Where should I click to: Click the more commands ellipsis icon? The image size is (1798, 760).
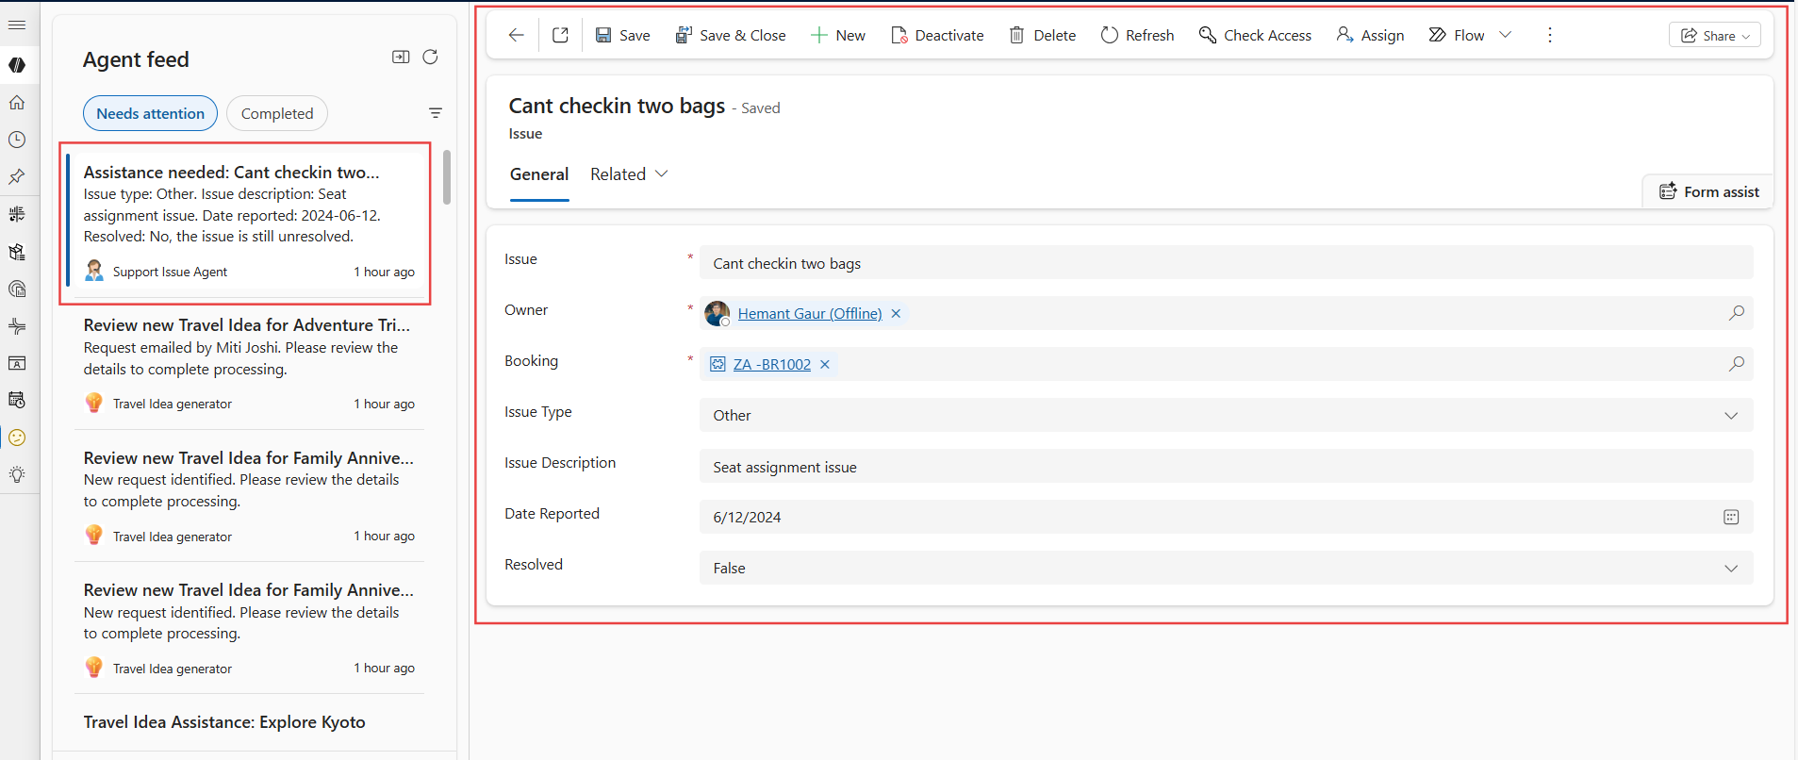point(1549,35)
